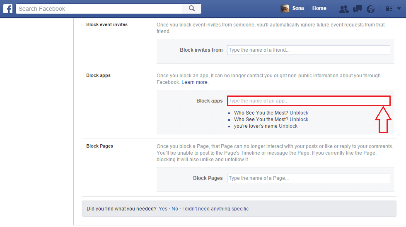Select the bold Block apps section heading
This screenshot has height=227, width=406.
tap(99, 76)
